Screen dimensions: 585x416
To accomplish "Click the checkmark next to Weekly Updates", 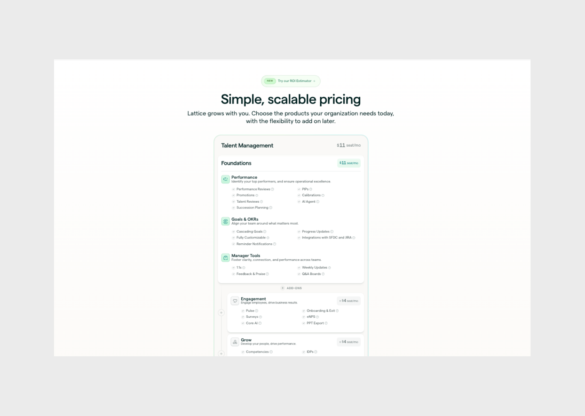I will pos(299,268).
